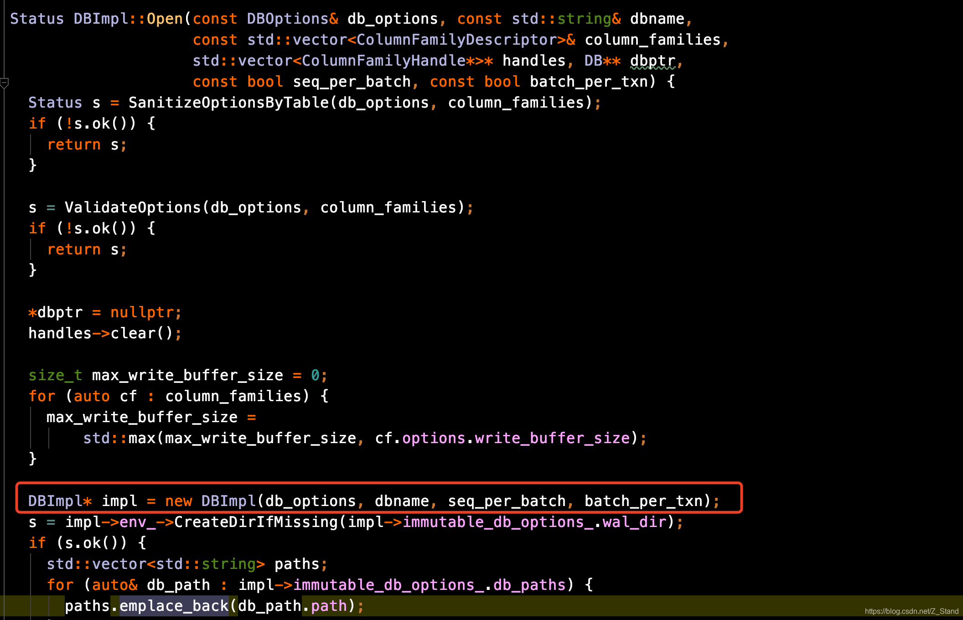
Task: Click the CreateDirIfMissing method call
Action: coord(255,522)
